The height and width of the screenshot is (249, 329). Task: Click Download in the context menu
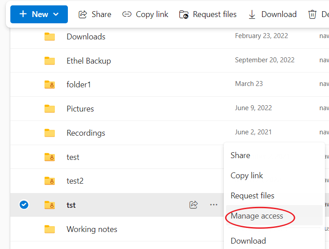[248, 241]
